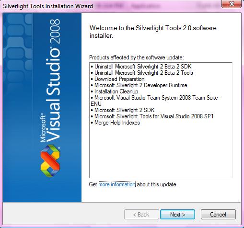The height and width of the screenshot is (228, 244).
Task: Select the Installation Cleanup list entry
Action: (115, 91)
